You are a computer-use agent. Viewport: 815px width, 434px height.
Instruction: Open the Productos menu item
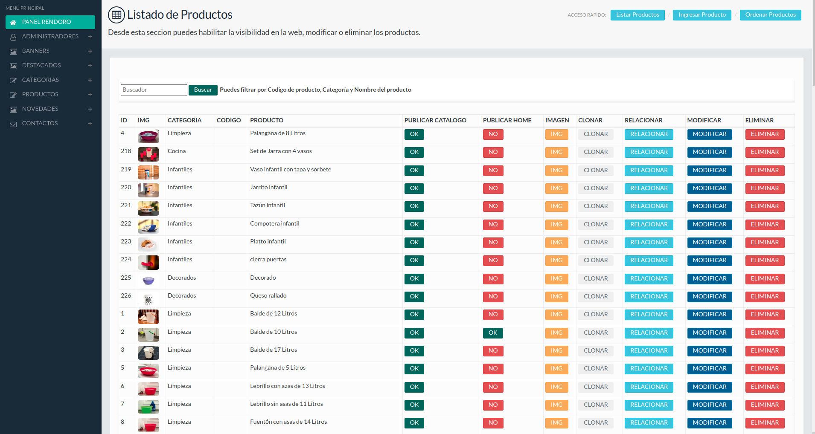[50, 95]
